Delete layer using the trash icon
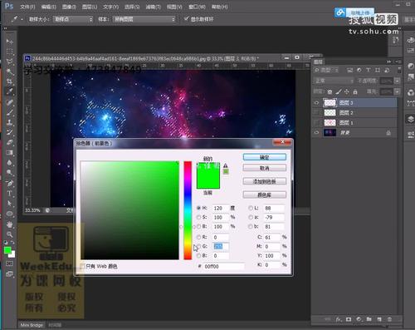The height and width of the screenshot is (330, 415). coord(389,319)
